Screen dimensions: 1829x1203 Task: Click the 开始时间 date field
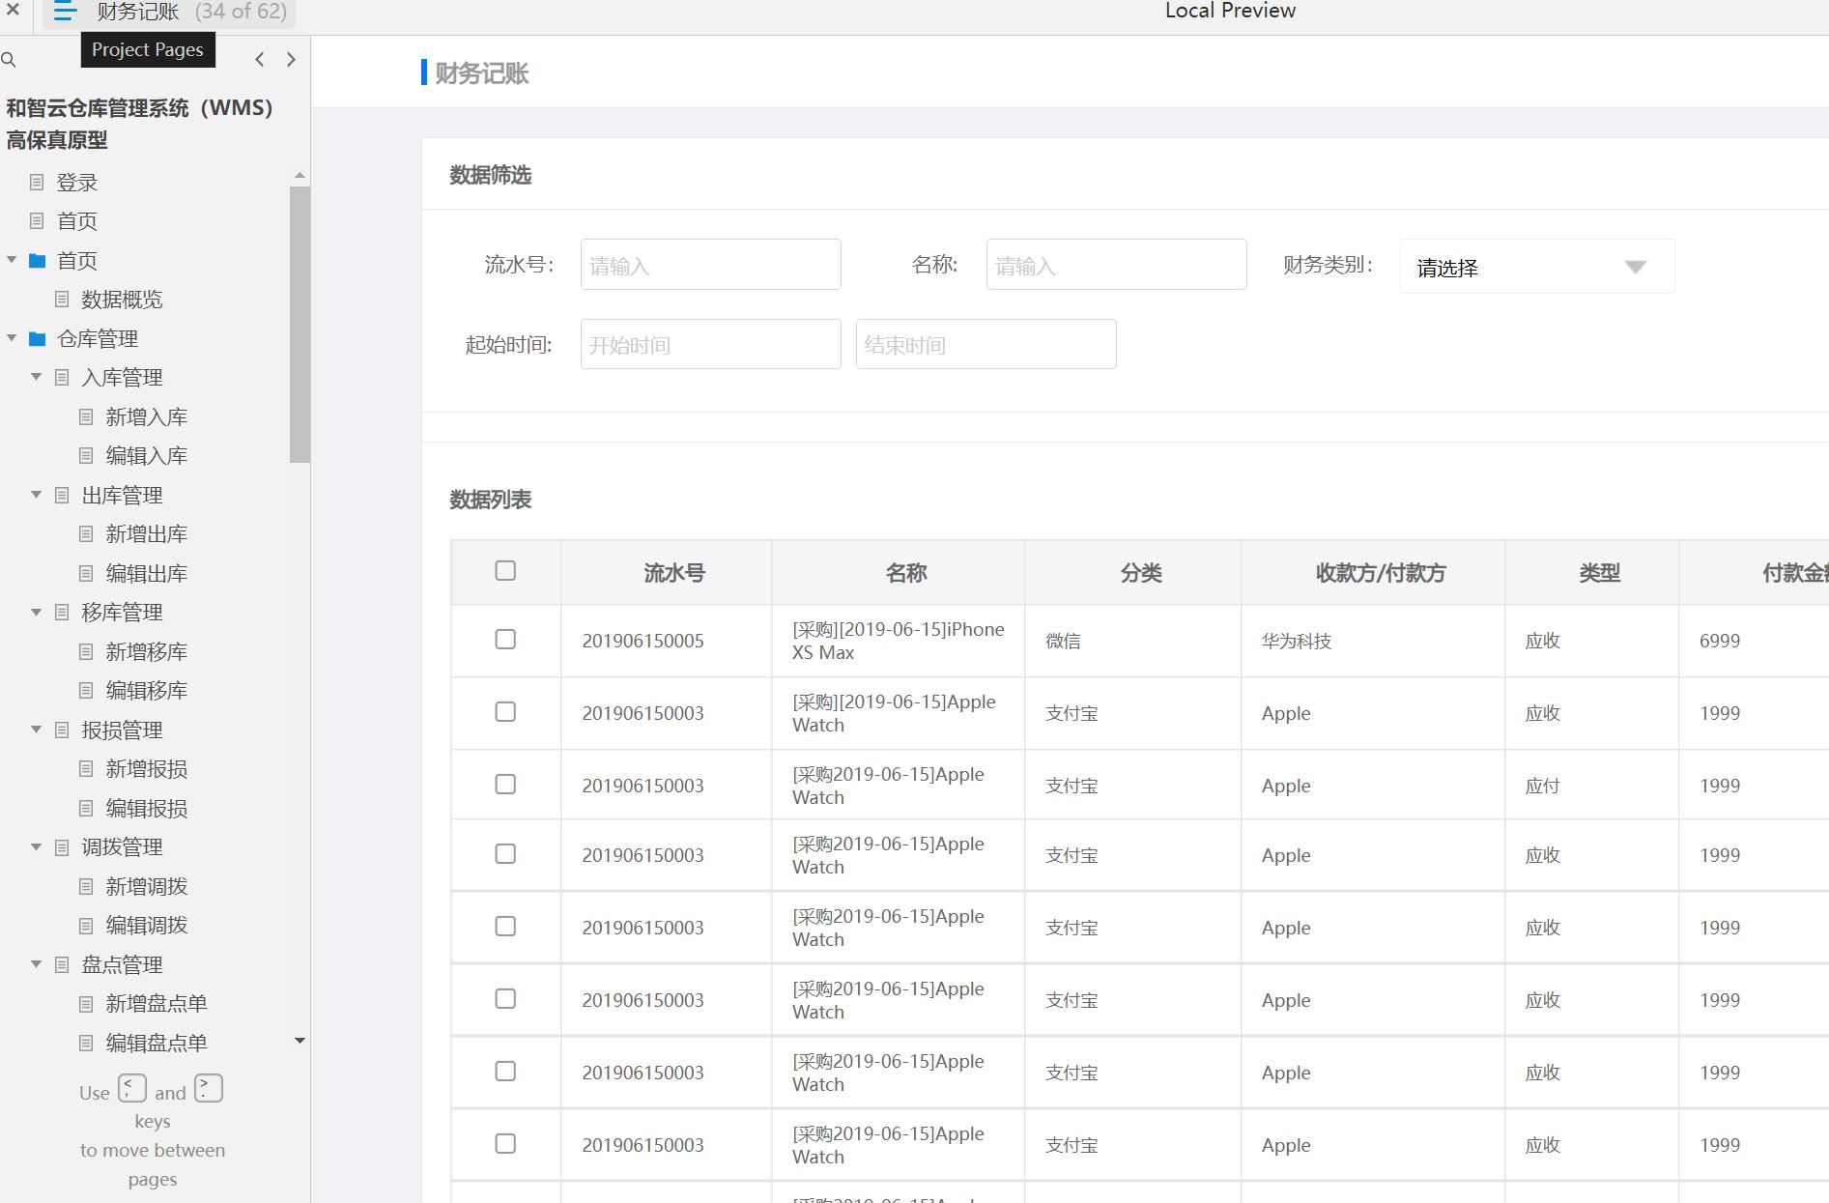[710, 344]
